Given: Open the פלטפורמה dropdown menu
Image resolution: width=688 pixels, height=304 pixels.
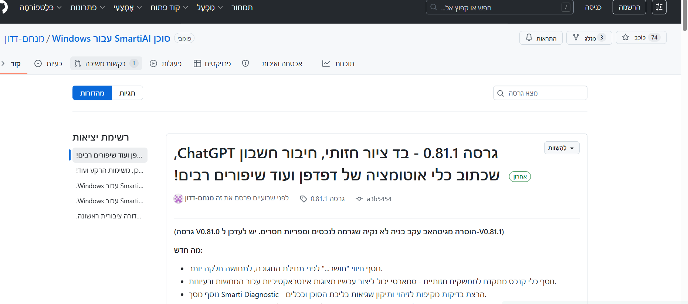Looking at the screenshot, I should [x=40, y=7].
